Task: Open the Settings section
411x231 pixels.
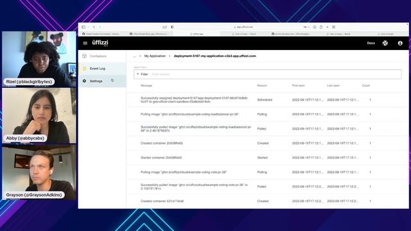Action: tap(102, 81)
